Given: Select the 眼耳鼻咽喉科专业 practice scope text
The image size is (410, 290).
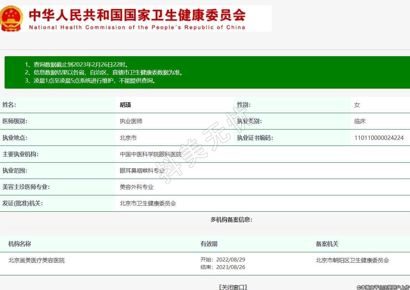Looking at the screenshot, I should pos(142,171).
